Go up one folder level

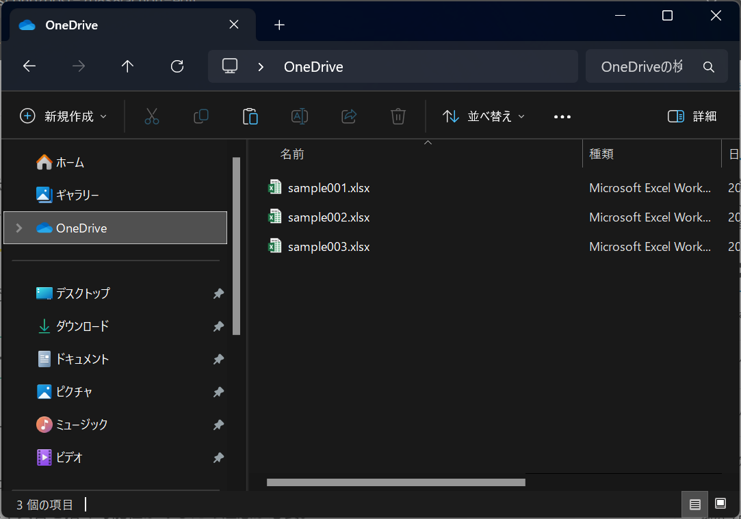127,66
